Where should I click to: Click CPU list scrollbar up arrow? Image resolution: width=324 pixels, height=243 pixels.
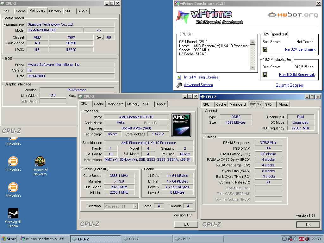pos(253,42)
